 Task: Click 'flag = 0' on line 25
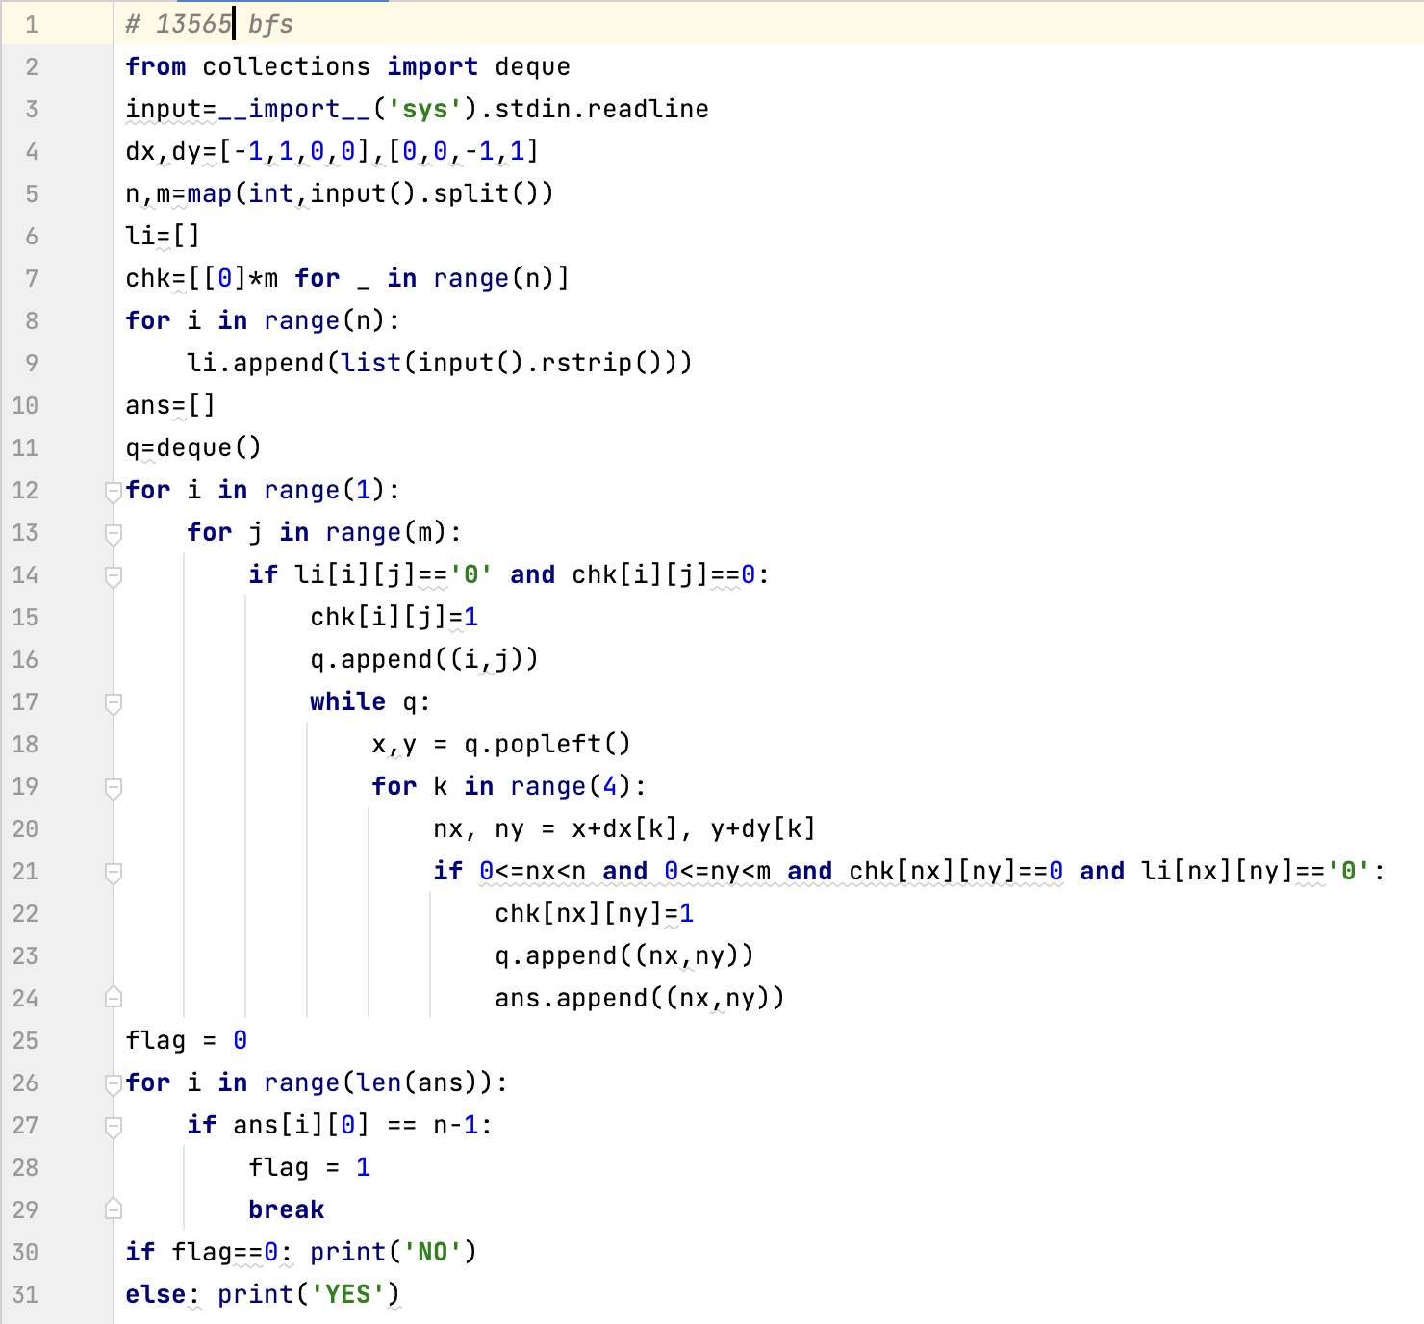tap(187, 1040)
